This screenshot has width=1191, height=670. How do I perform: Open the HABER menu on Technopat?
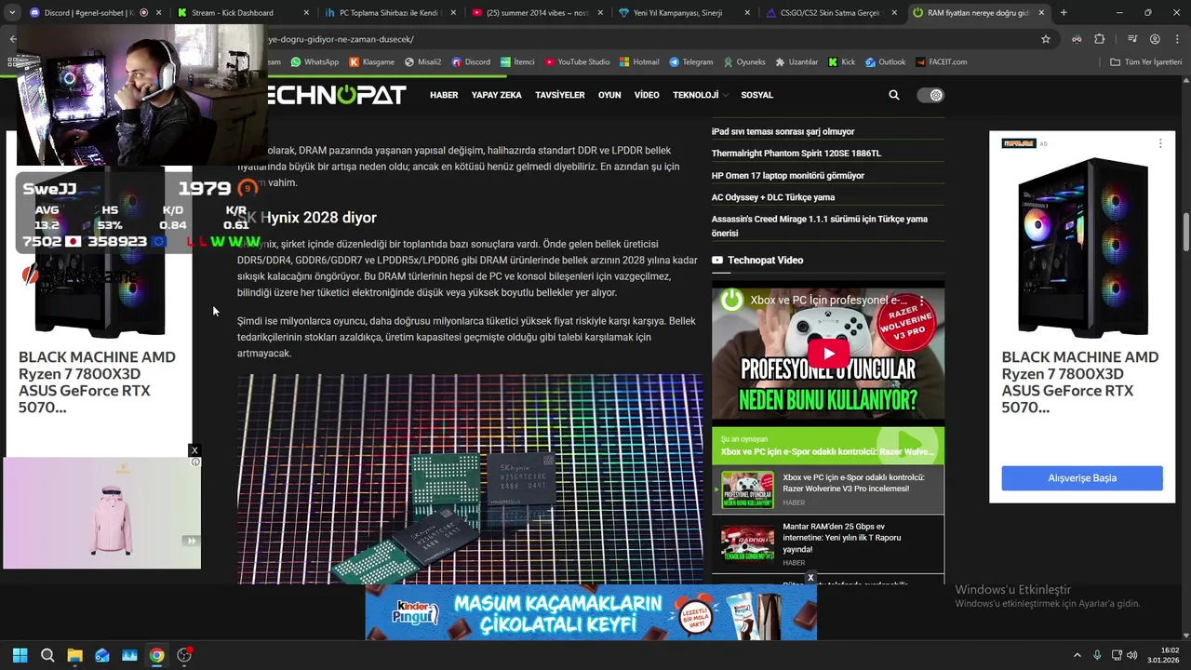444,95
